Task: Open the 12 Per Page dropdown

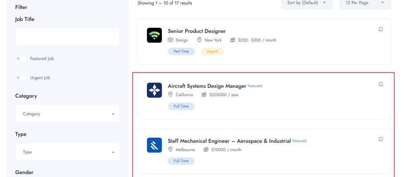Action: pos(365,3)
